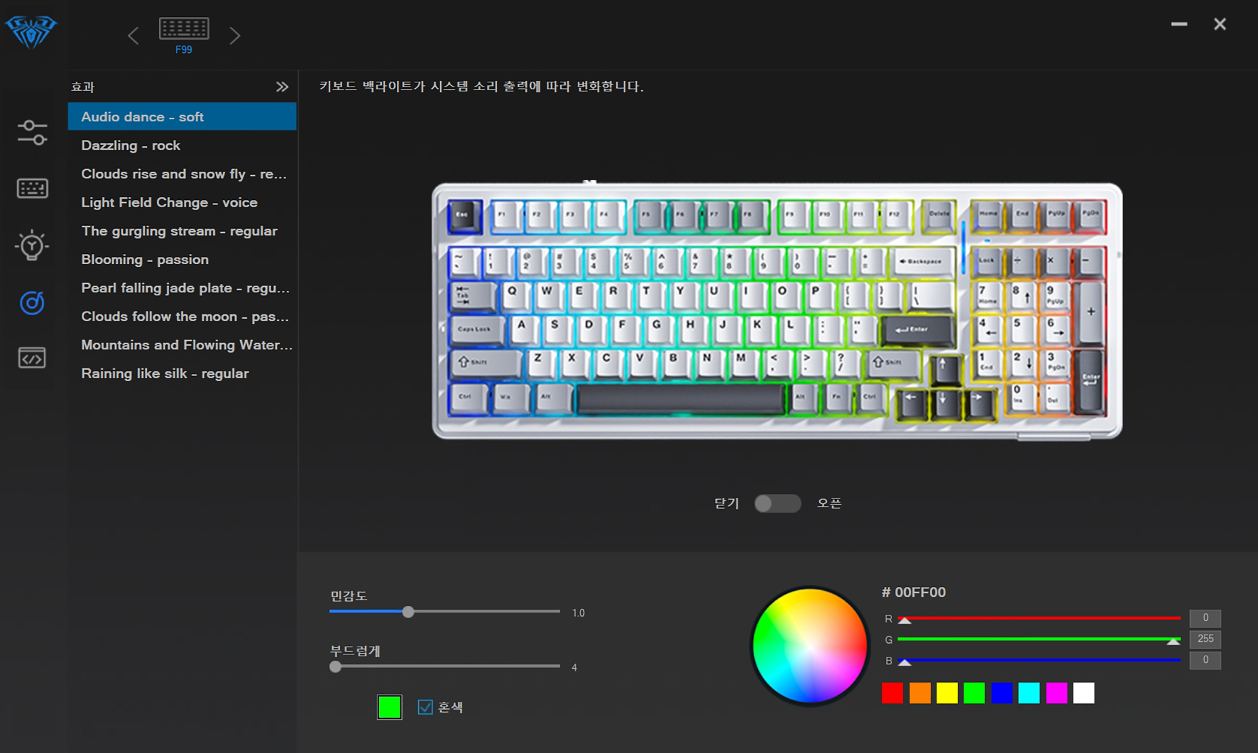
Task: Collapse the 효과 effects panel with double chevron
Action: 282,87
